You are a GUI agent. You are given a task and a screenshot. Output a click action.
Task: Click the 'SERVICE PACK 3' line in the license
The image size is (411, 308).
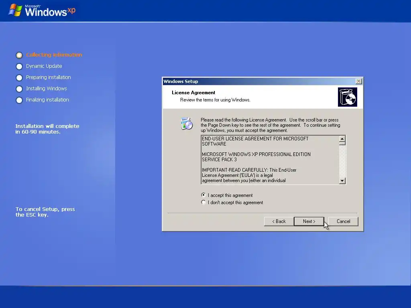219,160
